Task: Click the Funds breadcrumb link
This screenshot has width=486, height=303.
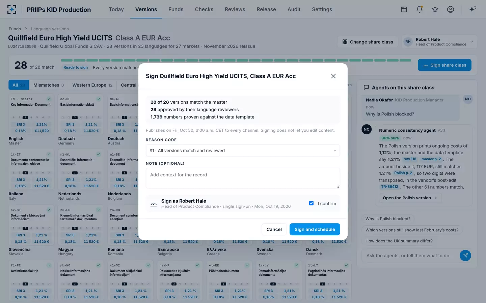Action: (x=15, y=29)
